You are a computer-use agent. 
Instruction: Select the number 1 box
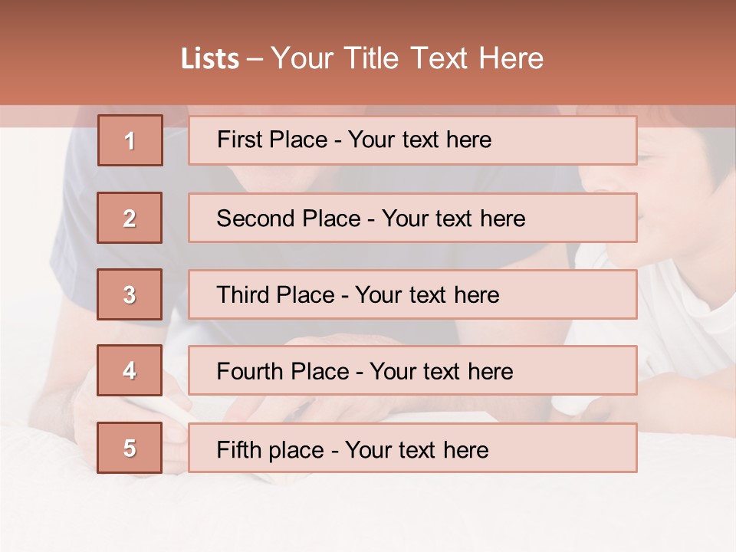tap(130, 140)
